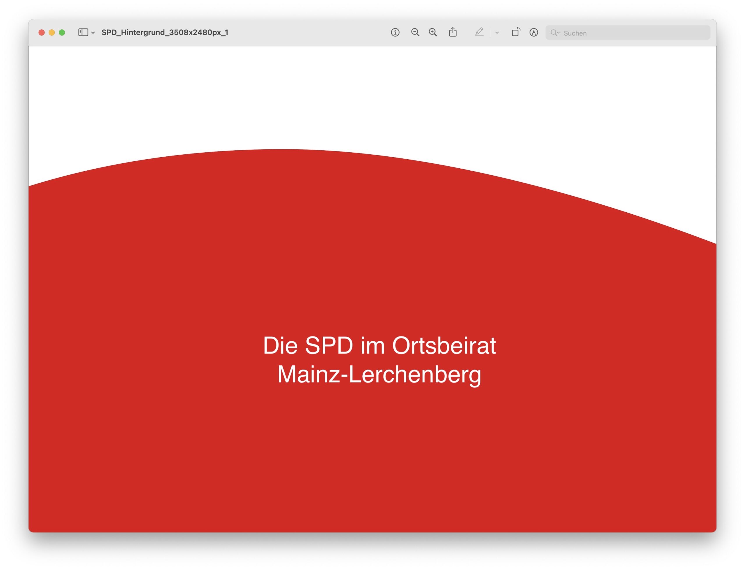Close the Preview window
The height and width of the screenshot is (570, 745).
pyautogui.click(x=42, y=33)
